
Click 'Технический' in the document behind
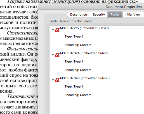21,96
